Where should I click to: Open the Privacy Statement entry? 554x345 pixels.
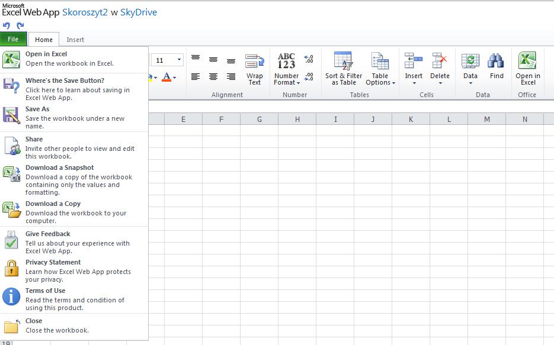click(x=74, y=270)
